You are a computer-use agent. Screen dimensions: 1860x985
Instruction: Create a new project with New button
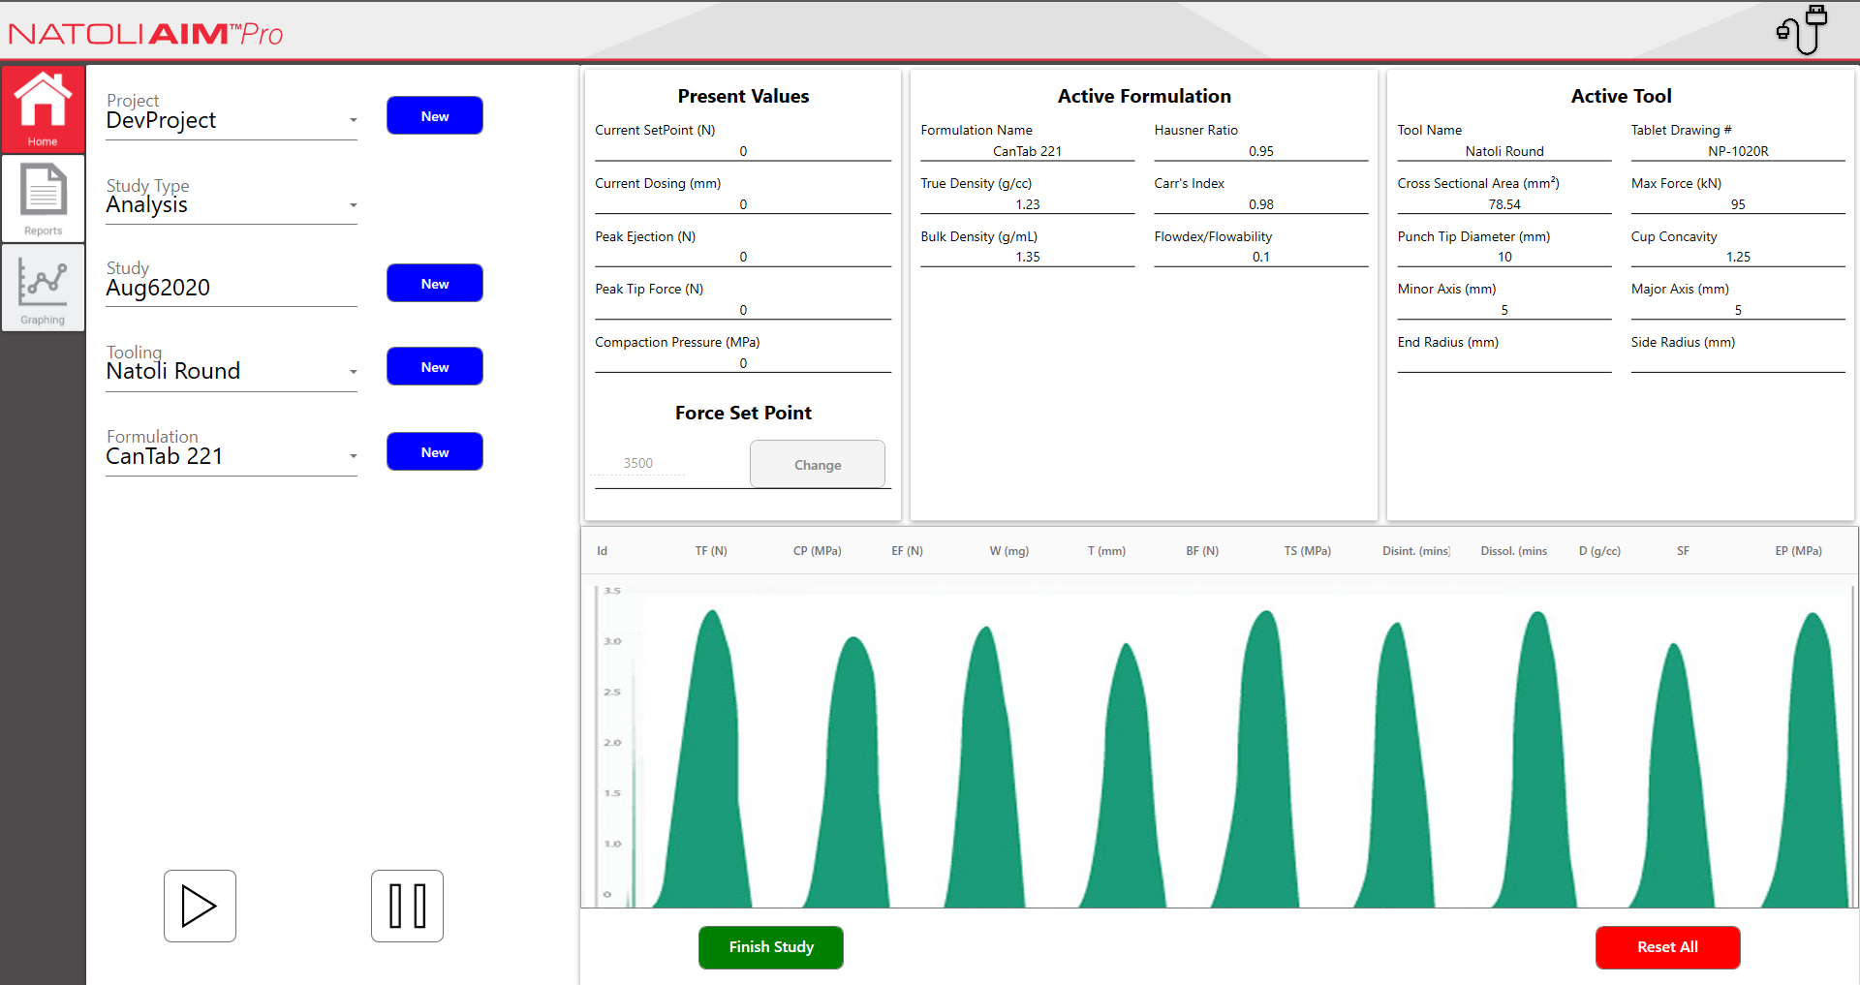click(x=434, y=116)
